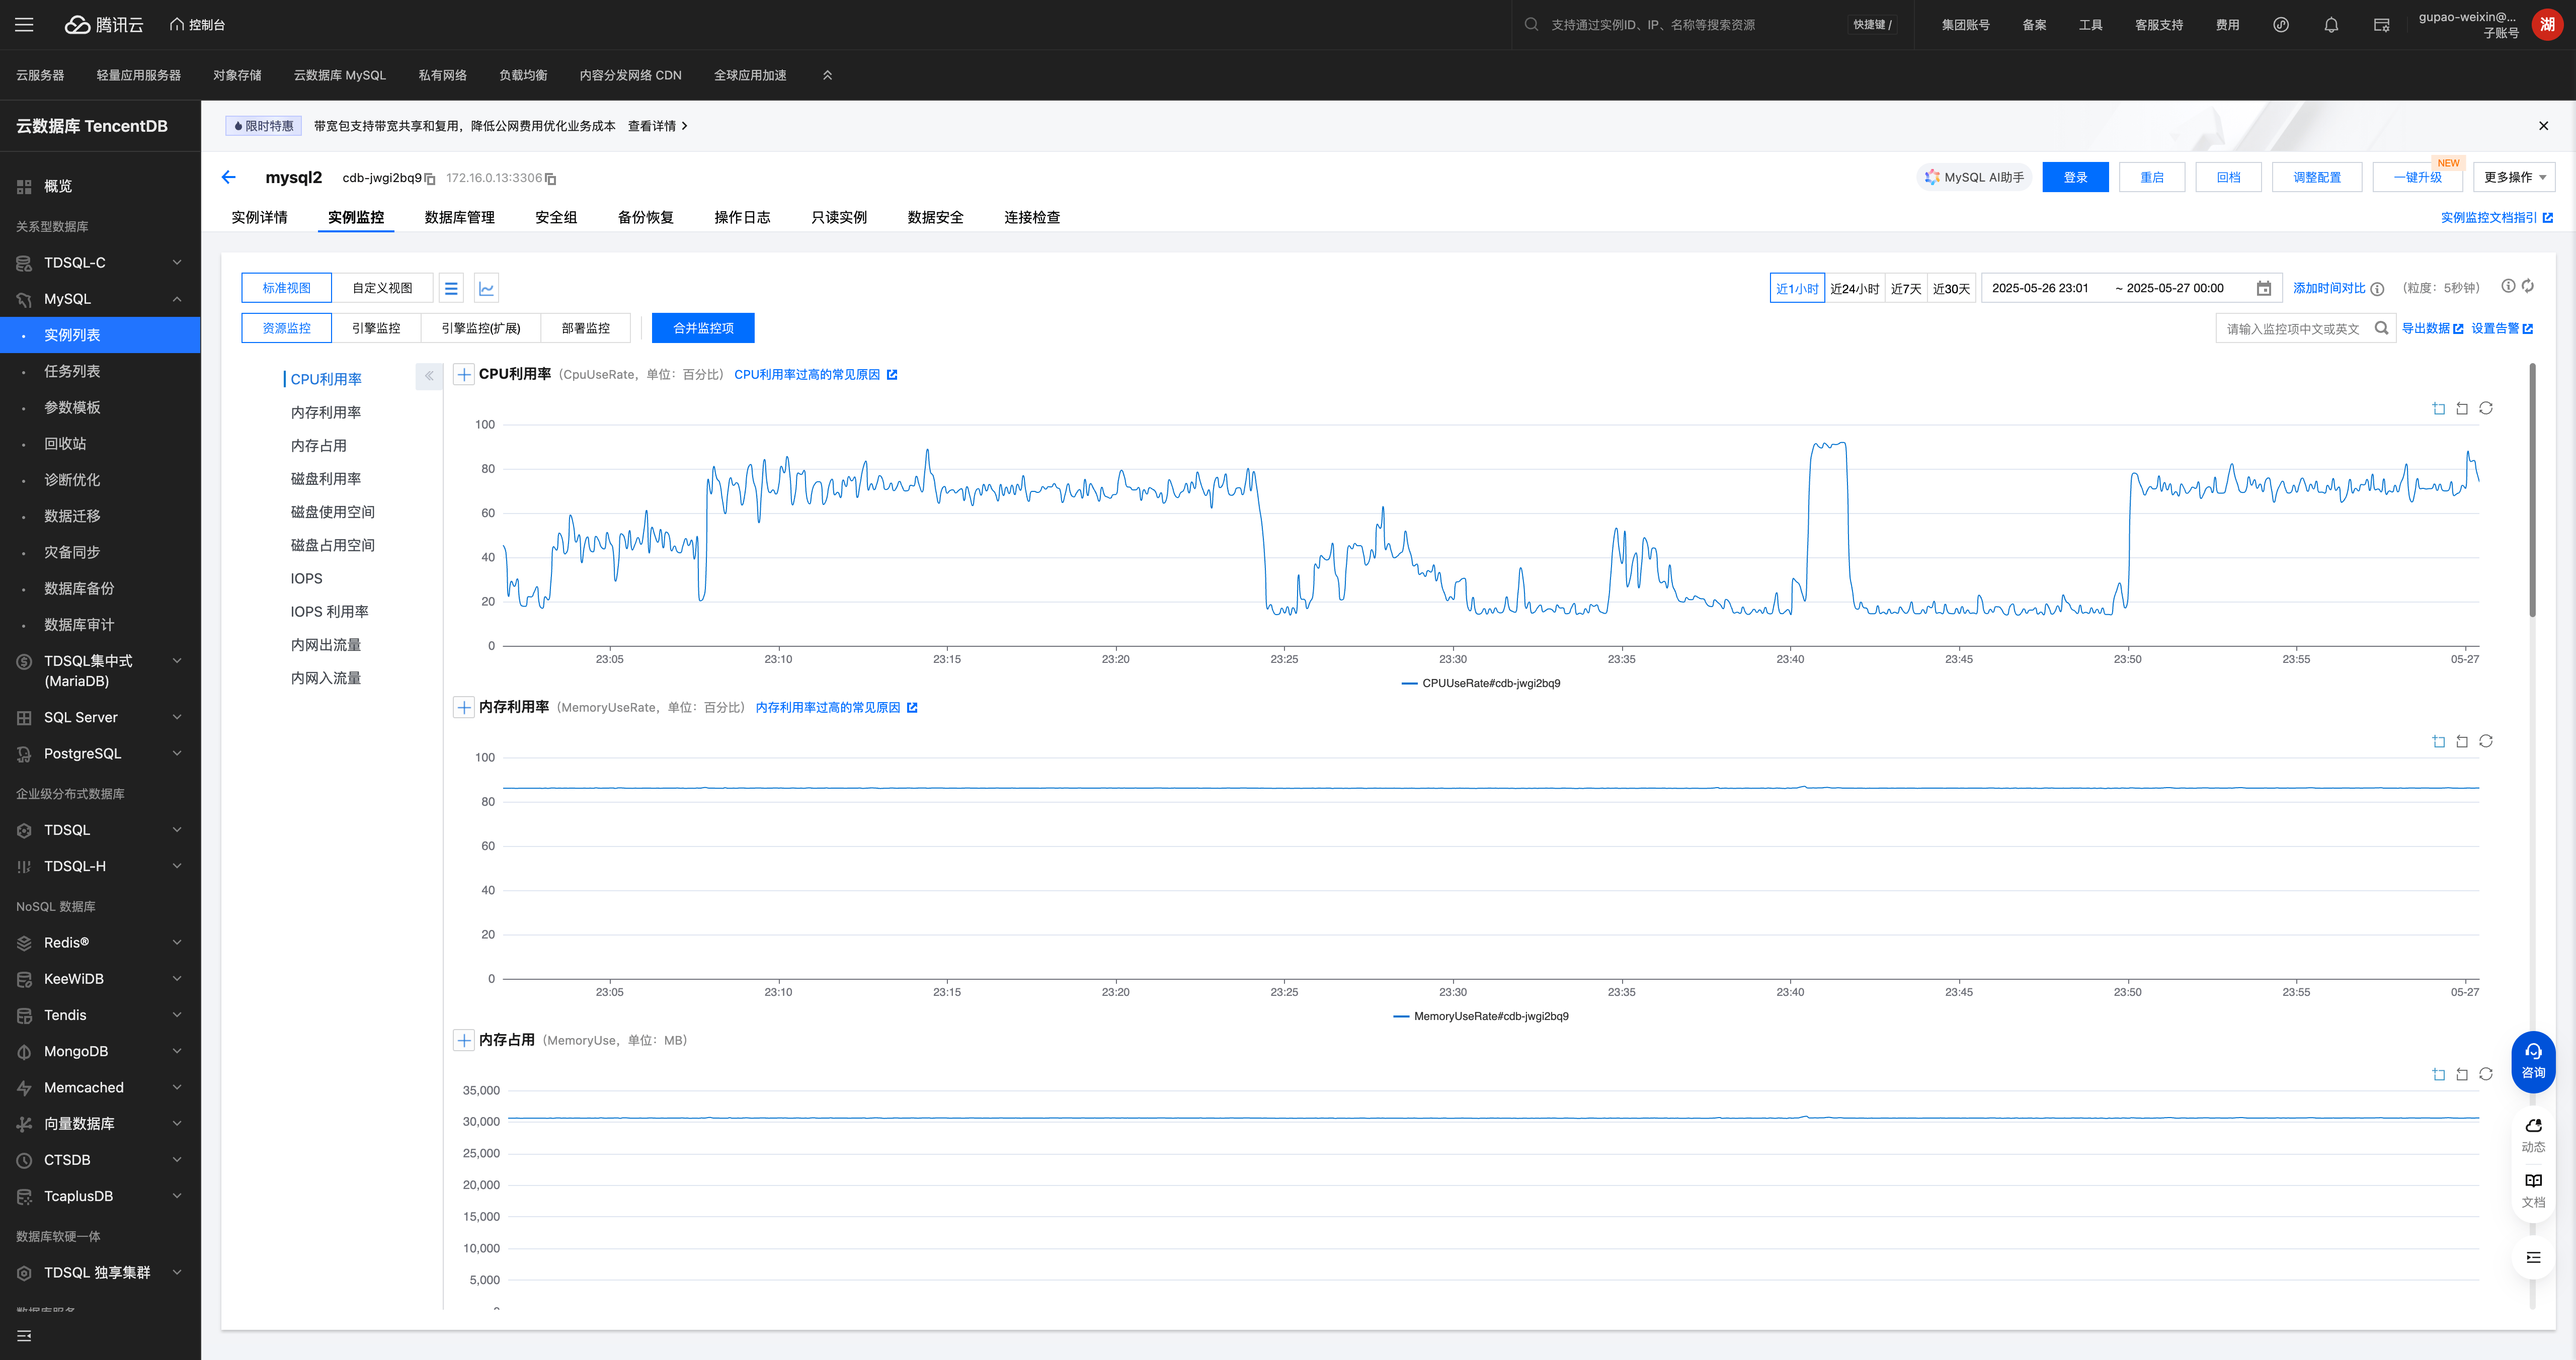Switch to the 引擎监控 tab
Viewport: 2576px width, 1360px height.
(x=376, y=328)
